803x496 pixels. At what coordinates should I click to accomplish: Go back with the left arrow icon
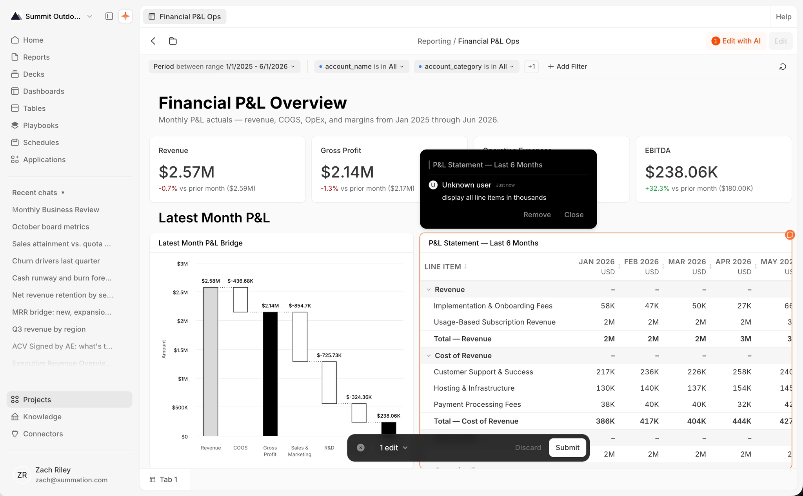153,41
